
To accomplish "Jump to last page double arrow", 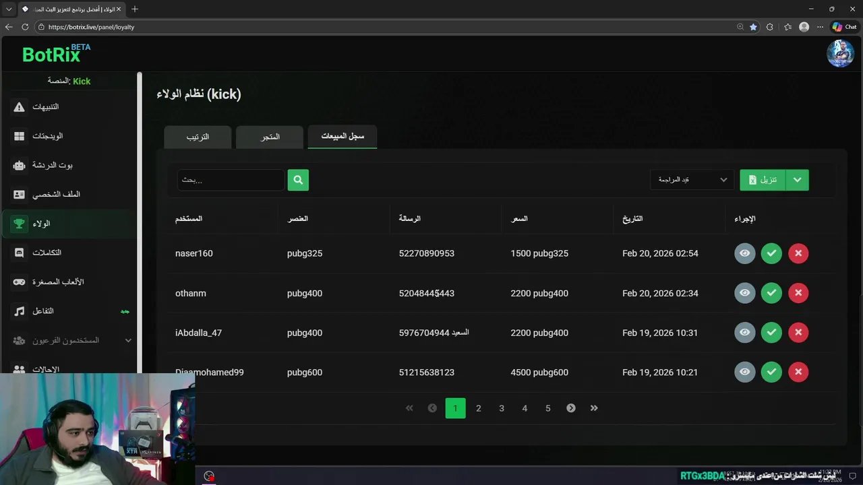I will [x=594, y=408].
